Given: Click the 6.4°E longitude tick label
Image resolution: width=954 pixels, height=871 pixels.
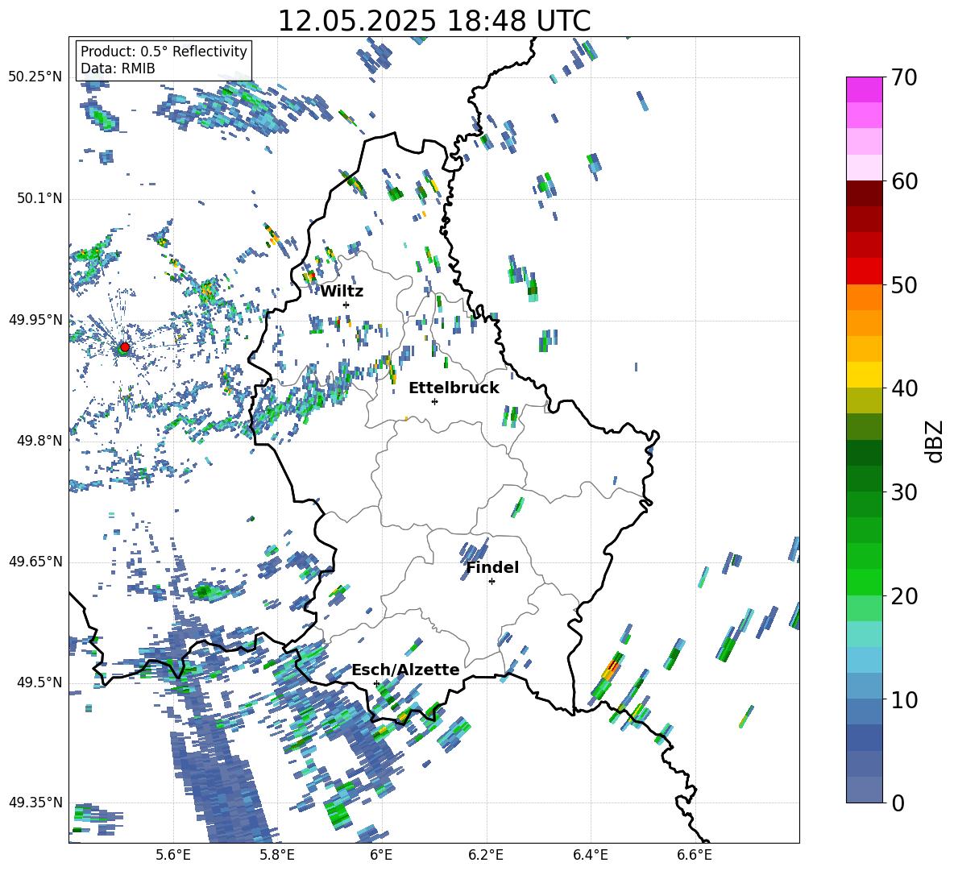Looking at the screenshot, I should click(x=590, y=855).
